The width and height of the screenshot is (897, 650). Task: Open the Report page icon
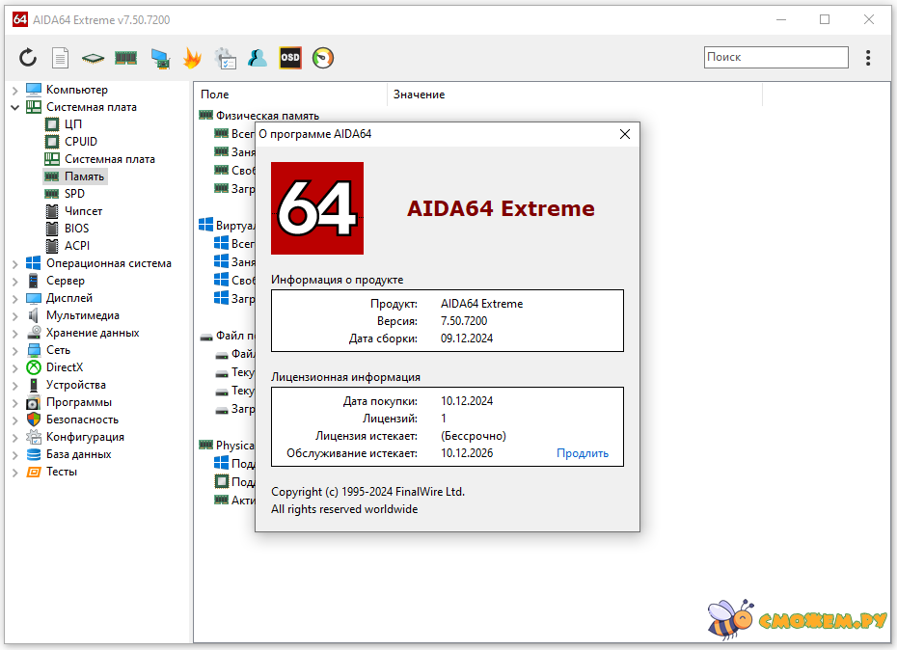[60, 58]
